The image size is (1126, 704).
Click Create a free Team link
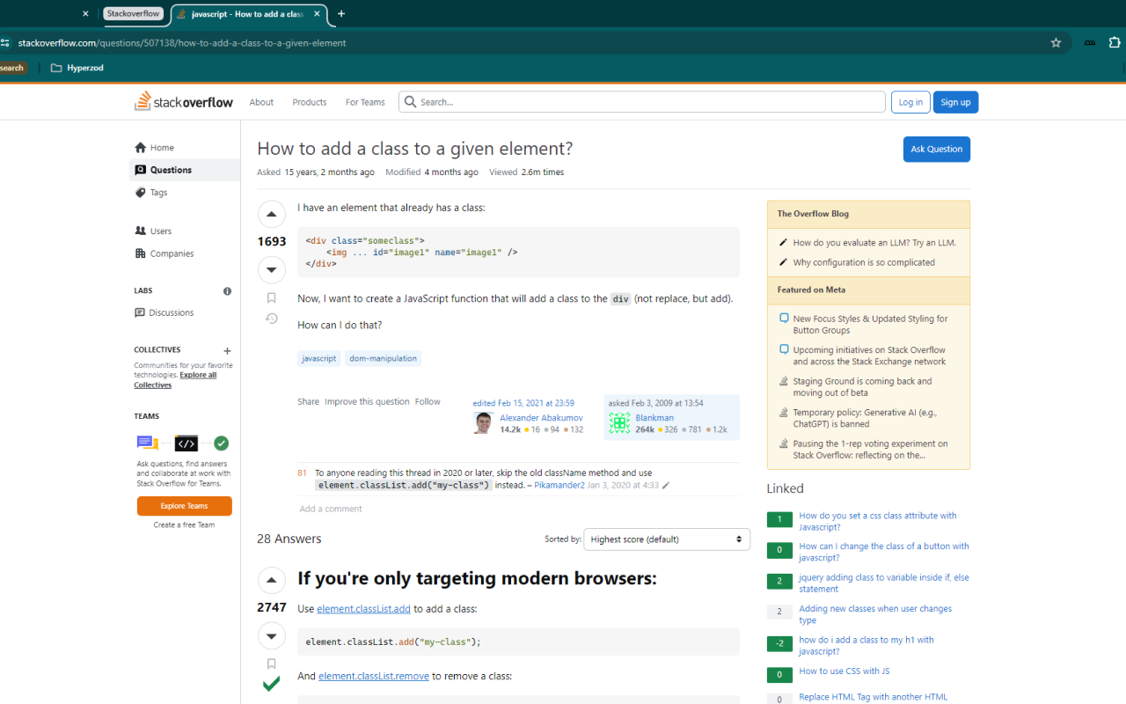pyautogui.click(x=184, y=525)
